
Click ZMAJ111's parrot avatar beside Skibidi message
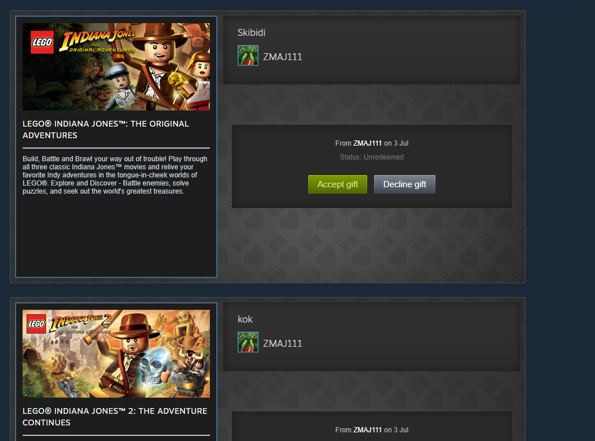pyautogui.click(x=248, y=55)
